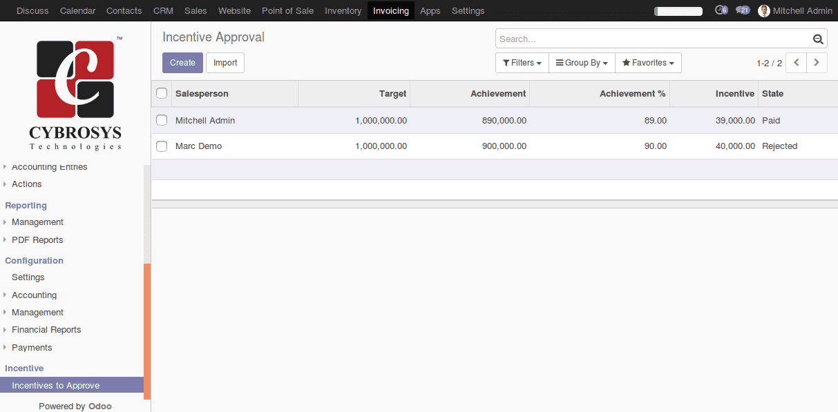Expand Actions in the sidebar

click(27, 184)
